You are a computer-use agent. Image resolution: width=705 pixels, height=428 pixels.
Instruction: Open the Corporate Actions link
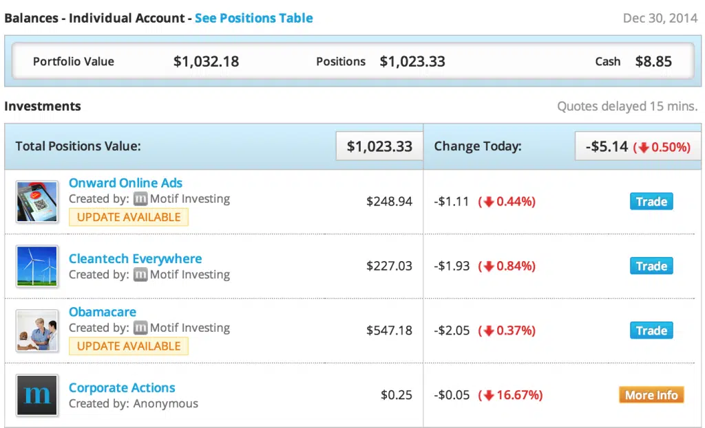[x=122, y=388]
